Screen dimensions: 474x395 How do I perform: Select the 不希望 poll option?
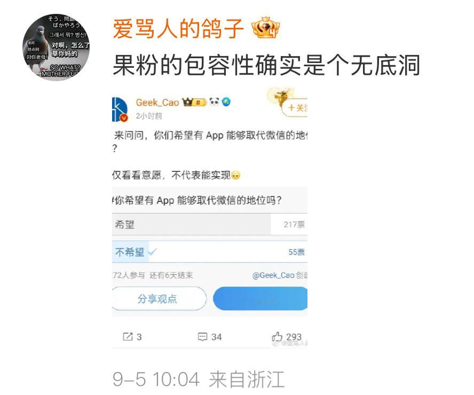pyautogui.click(x=210, y=252)
